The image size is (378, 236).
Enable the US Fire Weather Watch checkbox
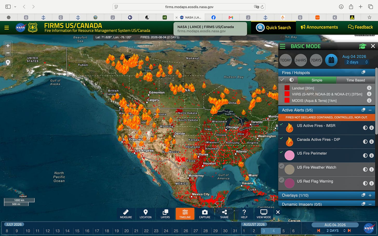tap(281, 166)
